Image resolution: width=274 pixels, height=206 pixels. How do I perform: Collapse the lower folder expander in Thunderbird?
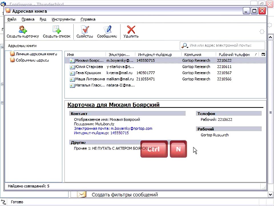pyautogui.click(x=2, y=103)
